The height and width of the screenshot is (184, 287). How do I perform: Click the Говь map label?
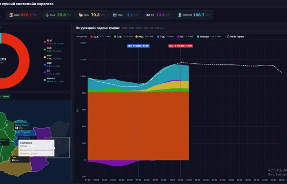click(20, 159)
